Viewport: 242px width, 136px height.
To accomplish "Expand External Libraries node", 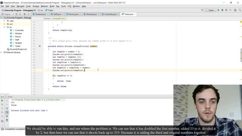I will tap(1, 53).
